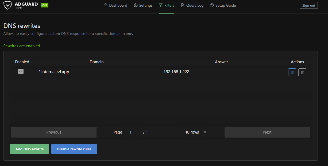Change rows displayed using the dropdown

195,132
